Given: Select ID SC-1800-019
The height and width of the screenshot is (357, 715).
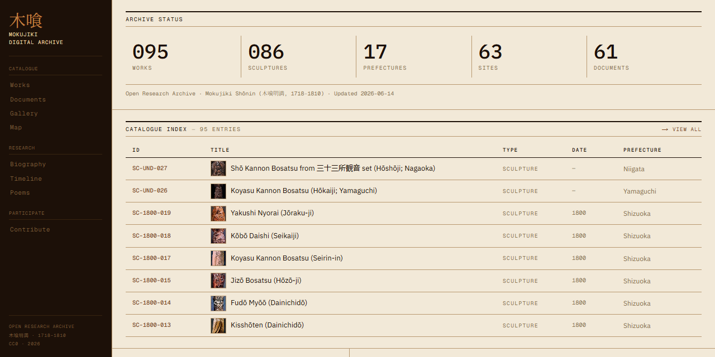Looking at the screenshot, I should coord(151,213).
